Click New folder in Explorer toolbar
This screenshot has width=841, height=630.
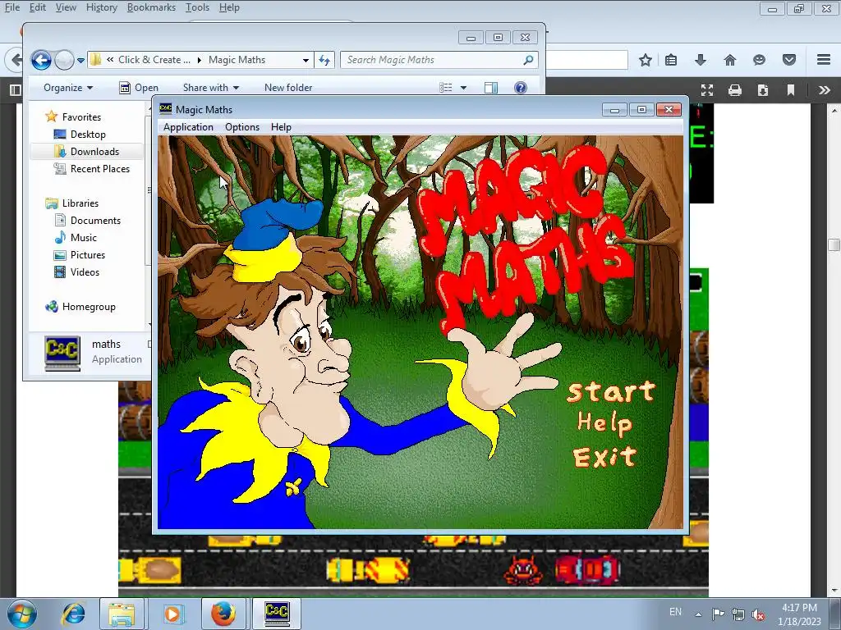[x=288, y=87]
